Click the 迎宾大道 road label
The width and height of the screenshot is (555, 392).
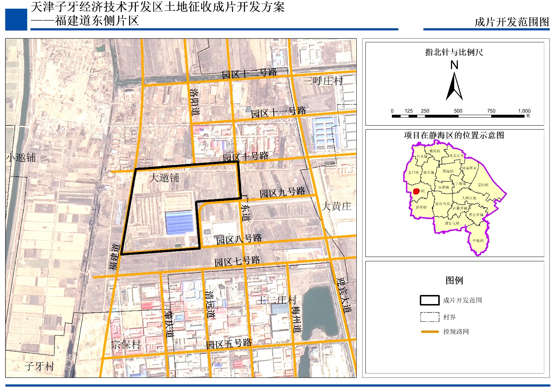pos(344,295)
